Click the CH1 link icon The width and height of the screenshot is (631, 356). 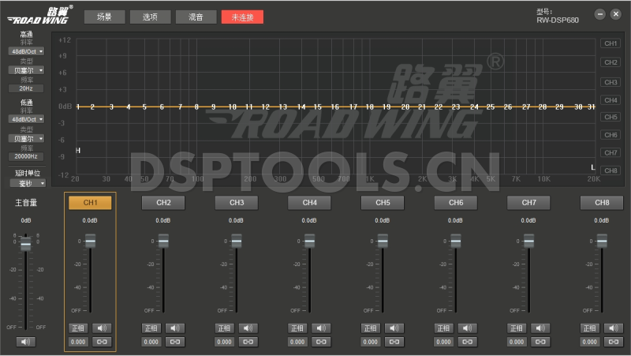coord(102,342)
